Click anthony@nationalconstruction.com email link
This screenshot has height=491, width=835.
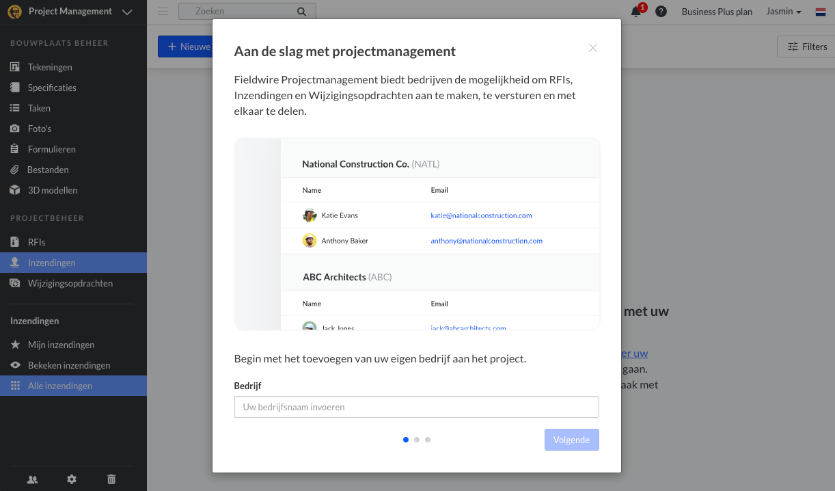point(487,241)
